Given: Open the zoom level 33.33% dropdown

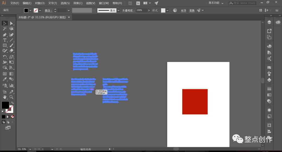Looking at the screenshot, I should point(30,149).
